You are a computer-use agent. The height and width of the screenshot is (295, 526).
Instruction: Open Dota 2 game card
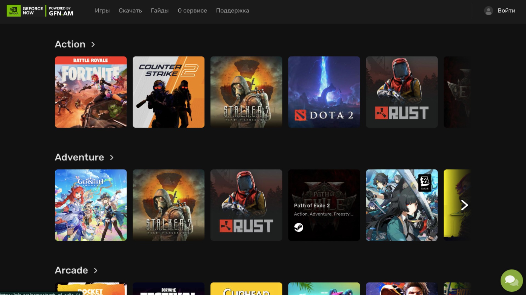tap(324, 92)
